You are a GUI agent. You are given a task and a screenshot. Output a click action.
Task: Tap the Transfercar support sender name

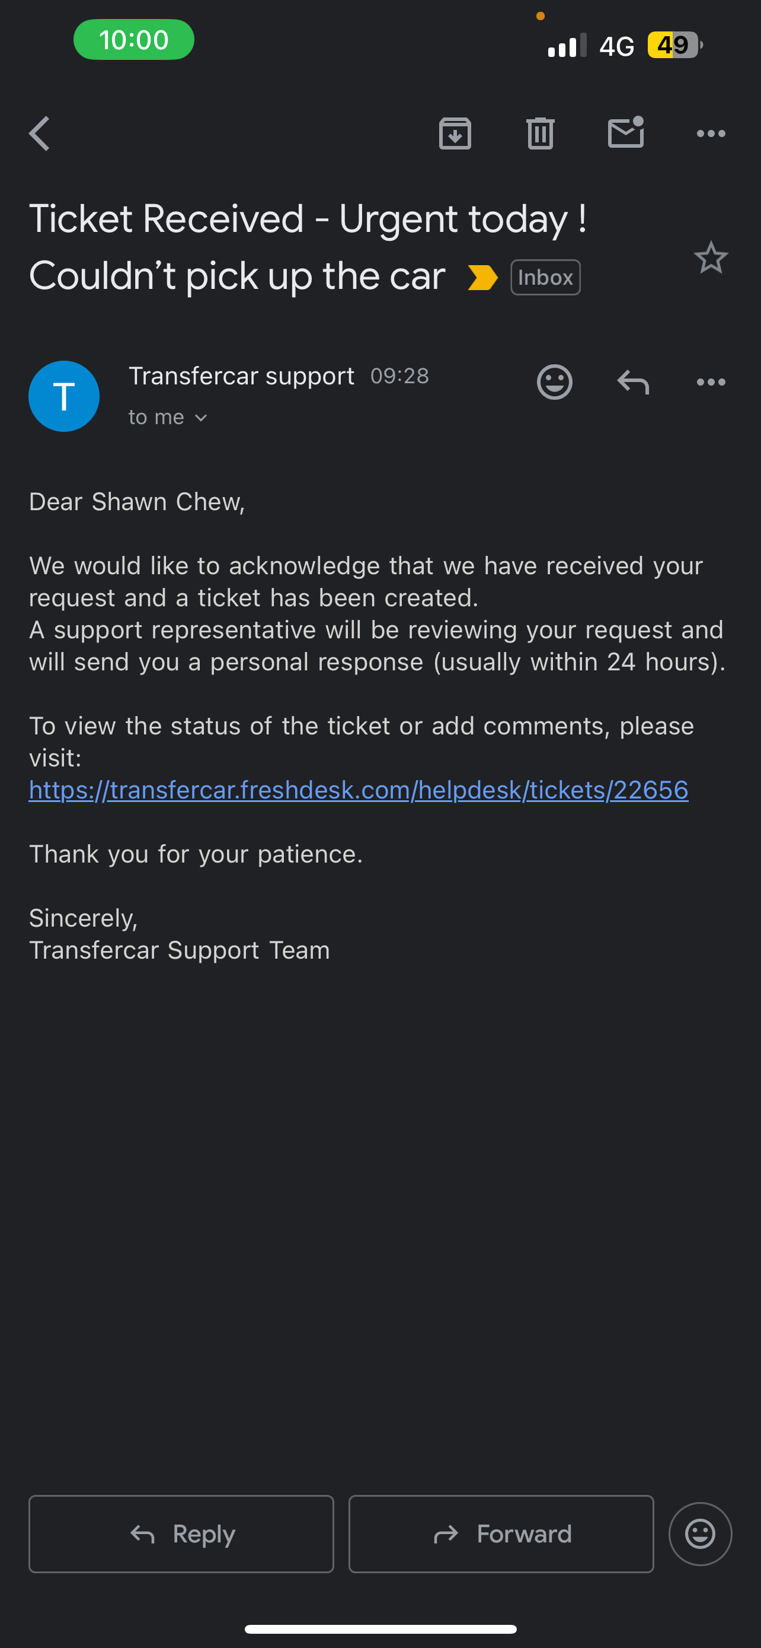242,376
